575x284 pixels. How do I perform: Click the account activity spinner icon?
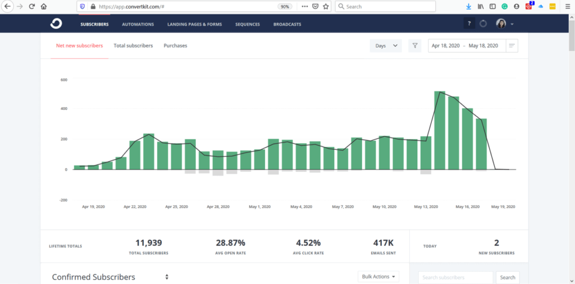tap(483, 24)
